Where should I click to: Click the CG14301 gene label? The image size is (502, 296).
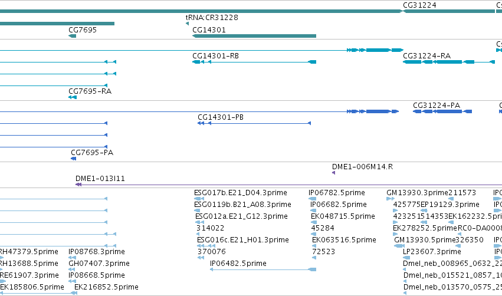(x=209, y=30)
